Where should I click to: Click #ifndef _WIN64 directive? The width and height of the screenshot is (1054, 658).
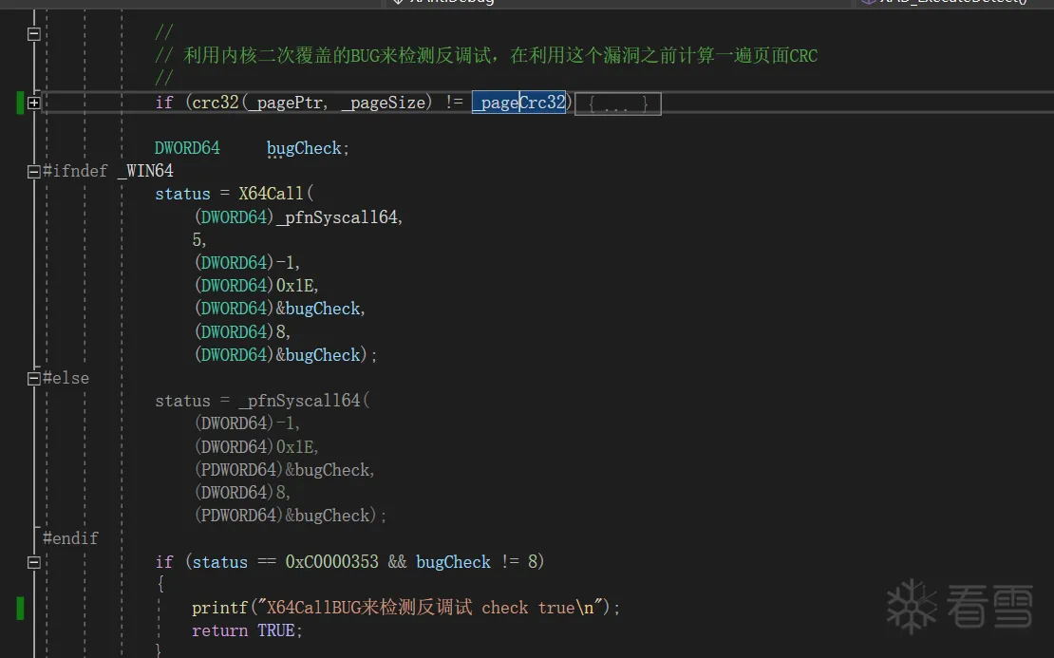108,171
